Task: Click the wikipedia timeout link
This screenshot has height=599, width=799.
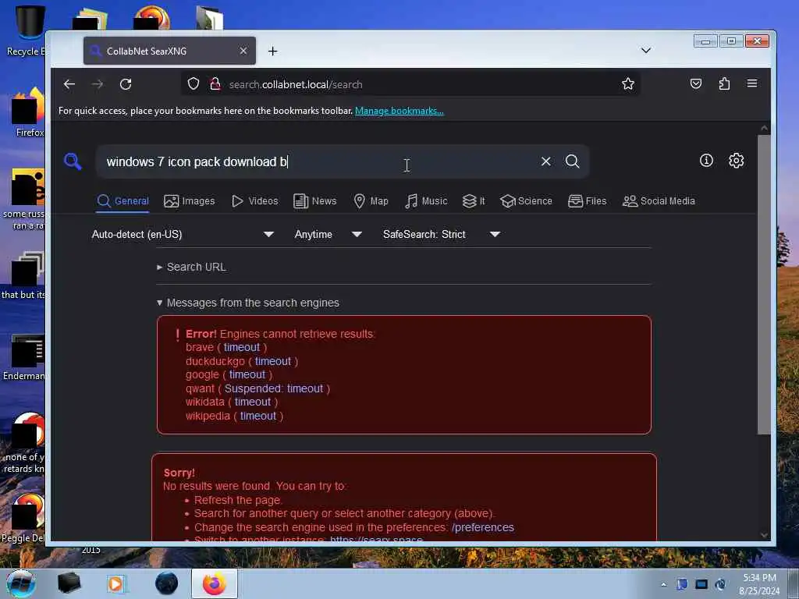Action: (x=257, y=416)
